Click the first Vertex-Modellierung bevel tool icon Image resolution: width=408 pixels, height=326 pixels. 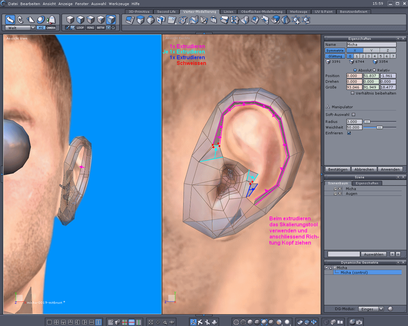(130, 20)
